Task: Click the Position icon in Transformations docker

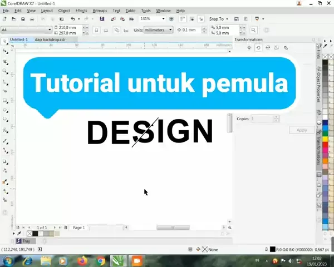Action: coord(249,48)
